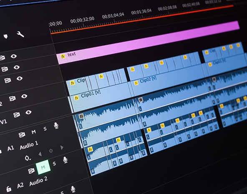
Task: Hide the V1 track output eye
Action: [x=28, y=112]
